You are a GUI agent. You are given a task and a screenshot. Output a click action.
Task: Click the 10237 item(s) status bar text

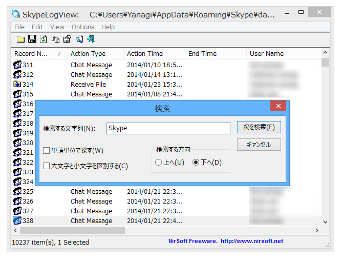click(x=50, y=243)
